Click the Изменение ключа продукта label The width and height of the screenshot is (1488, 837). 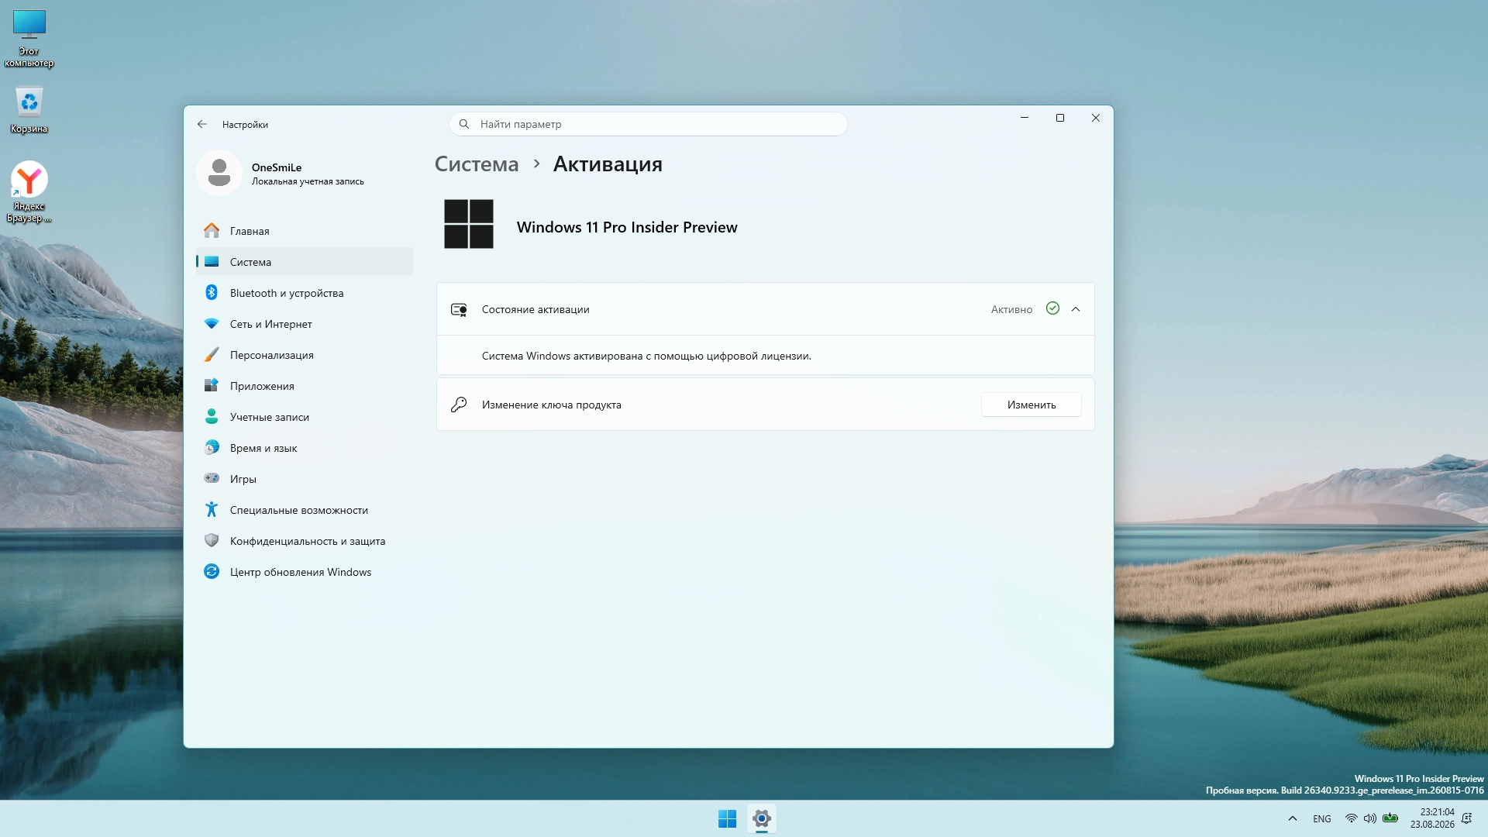point(552,405)
